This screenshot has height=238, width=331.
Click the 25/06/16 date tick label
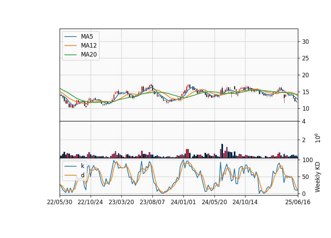[x=298, y=202]
